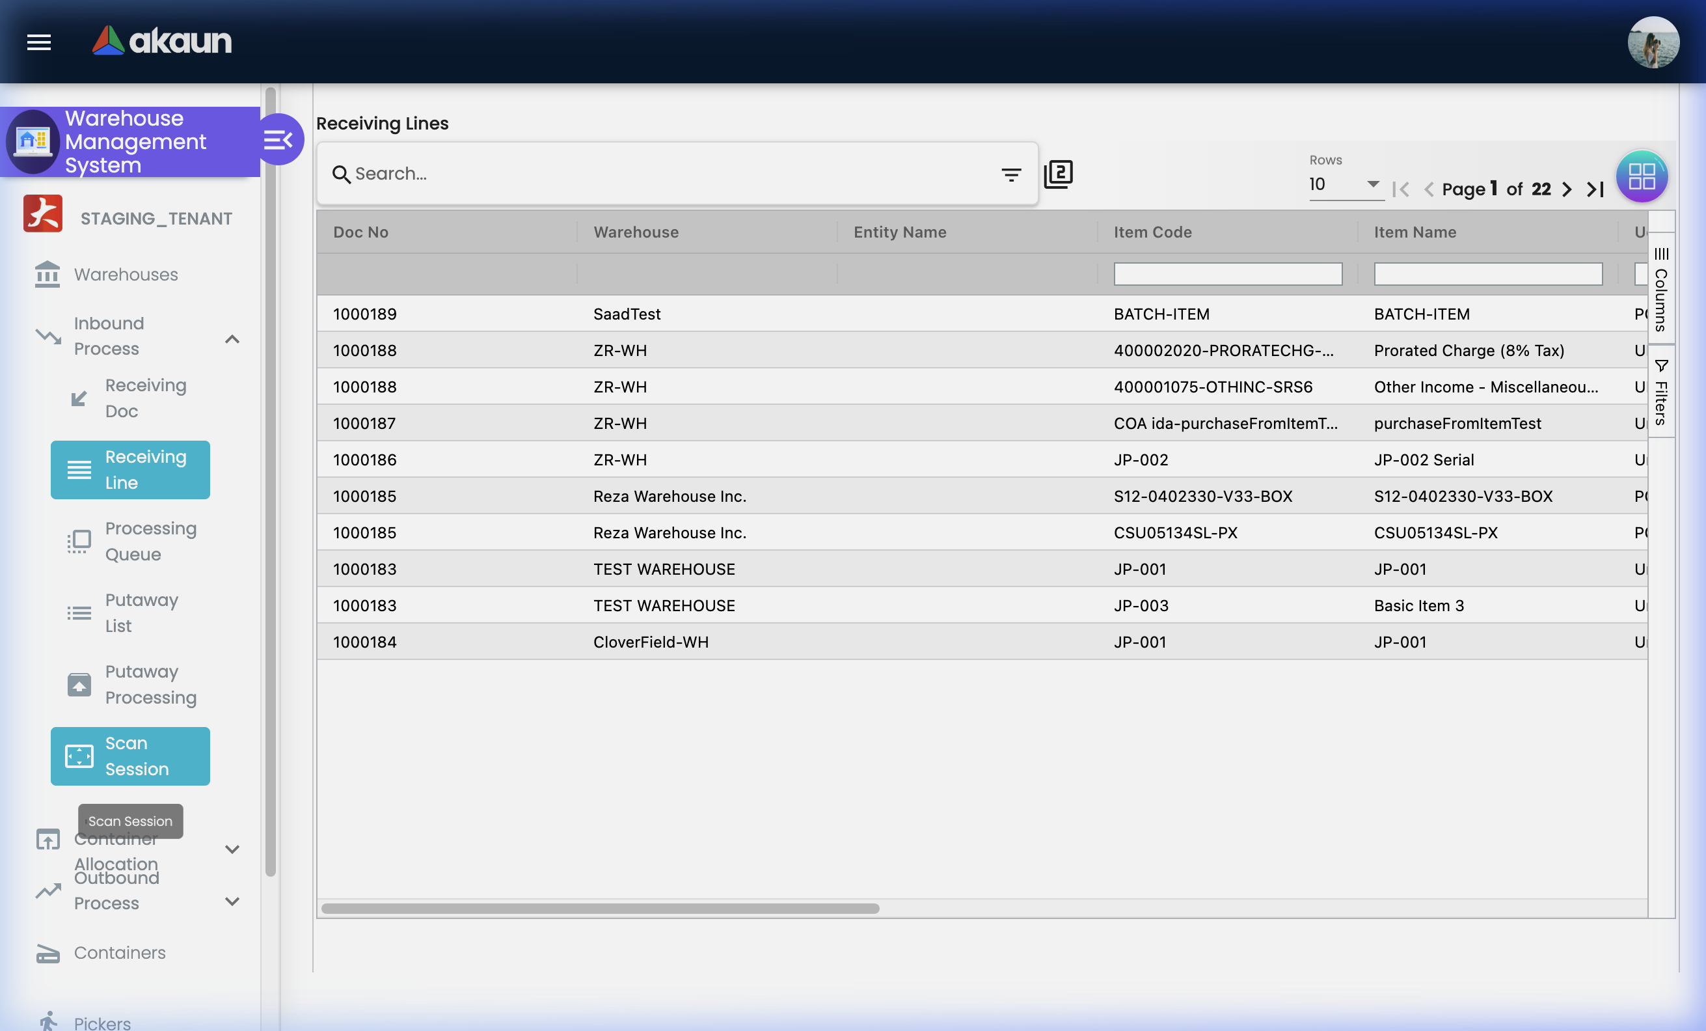Open the hamburger main menu
Image resolution: width=1706 pixels, height=1031 pixels.
[x=39, y=42]
